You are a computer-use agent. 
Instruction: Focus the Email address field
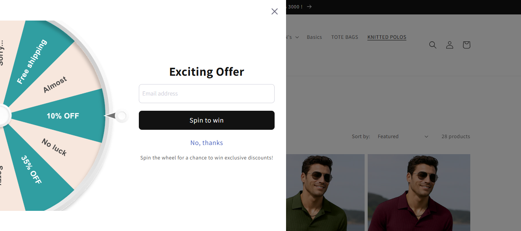tap(207, 94)
